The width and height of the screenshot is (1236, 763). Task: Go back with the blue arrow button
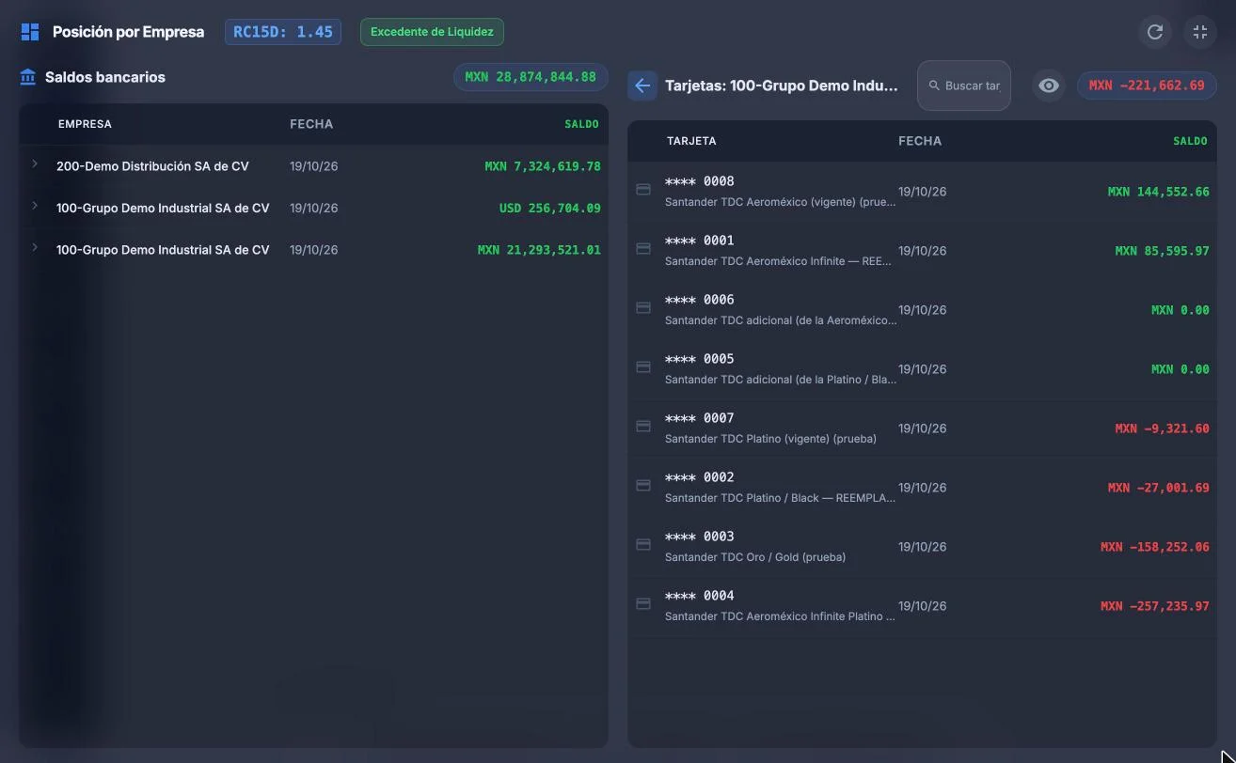642,86
